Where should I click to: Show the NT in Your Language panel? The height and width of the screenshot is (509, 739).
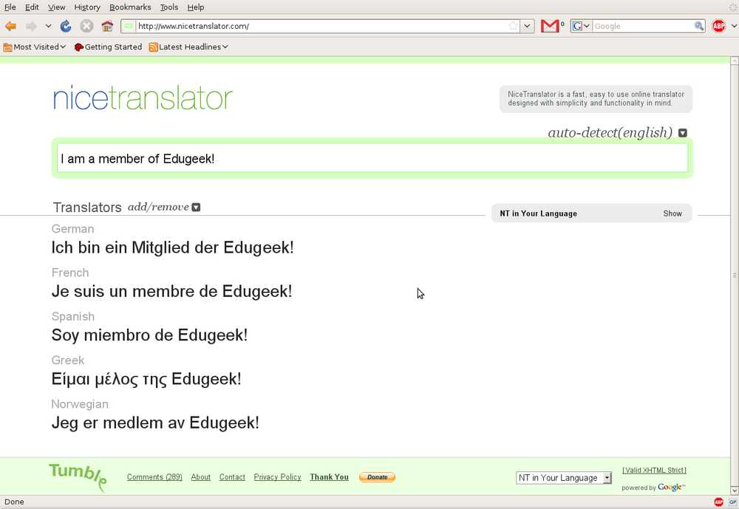point(672,213)
